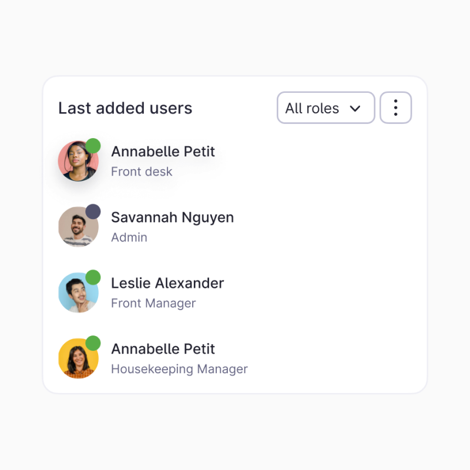Select the Annabelle Petit name above Front desk
Viewport: 470px width, 470px height.
point(163,152)
